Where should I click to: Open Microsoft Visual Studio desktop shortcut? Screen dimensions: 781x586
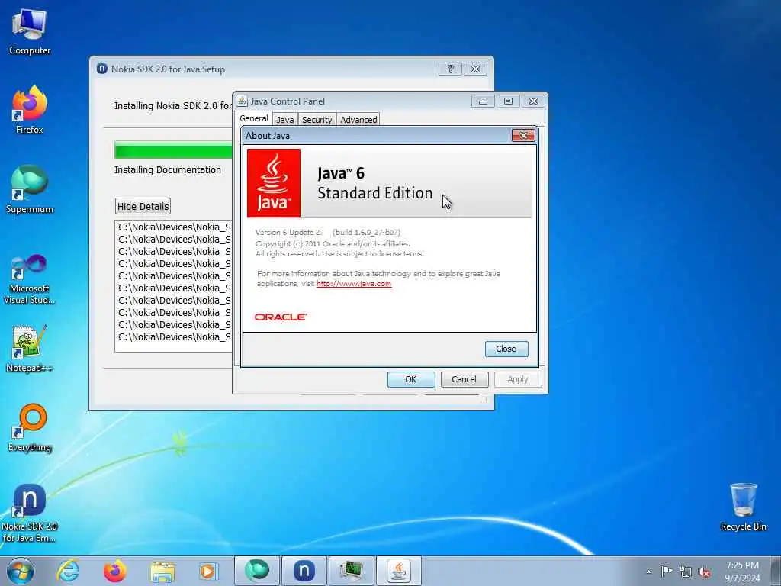point(30,279)
